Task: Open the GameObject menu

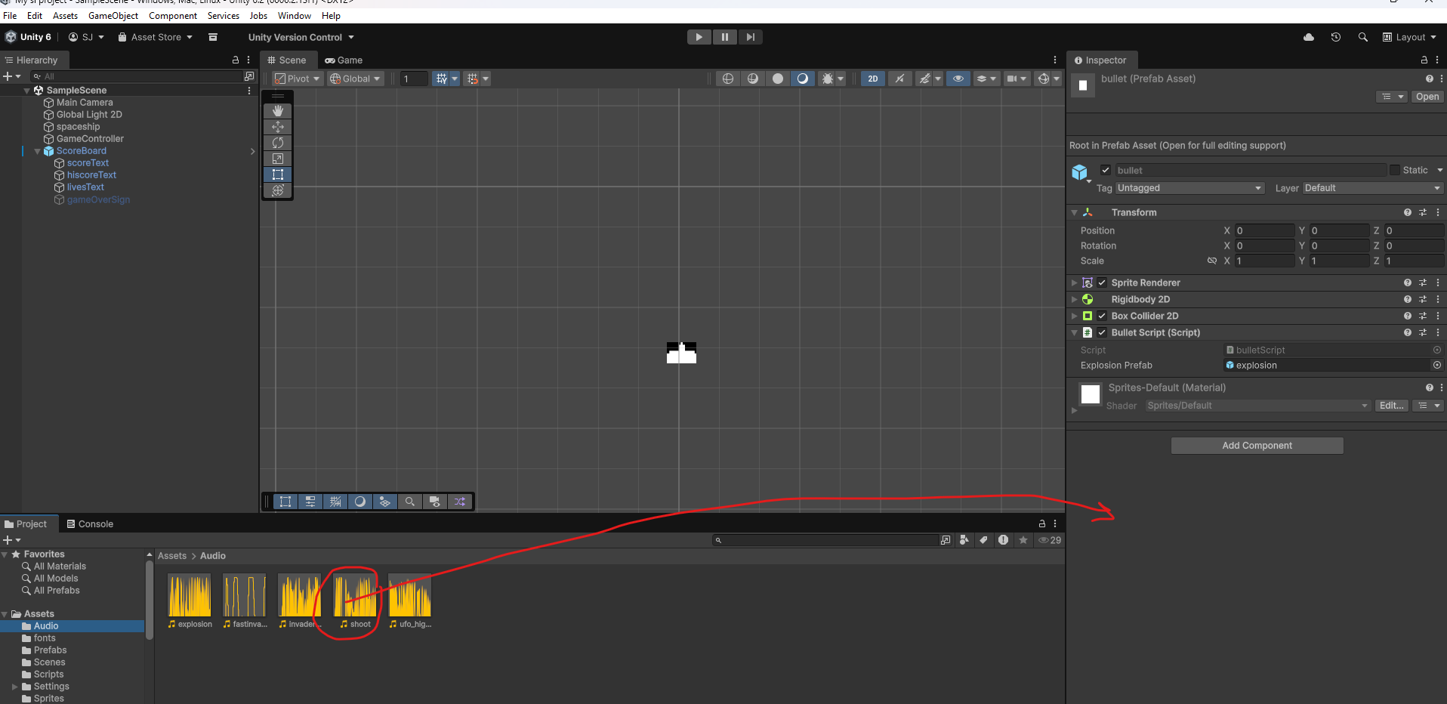Action: (x=113, y=16)
